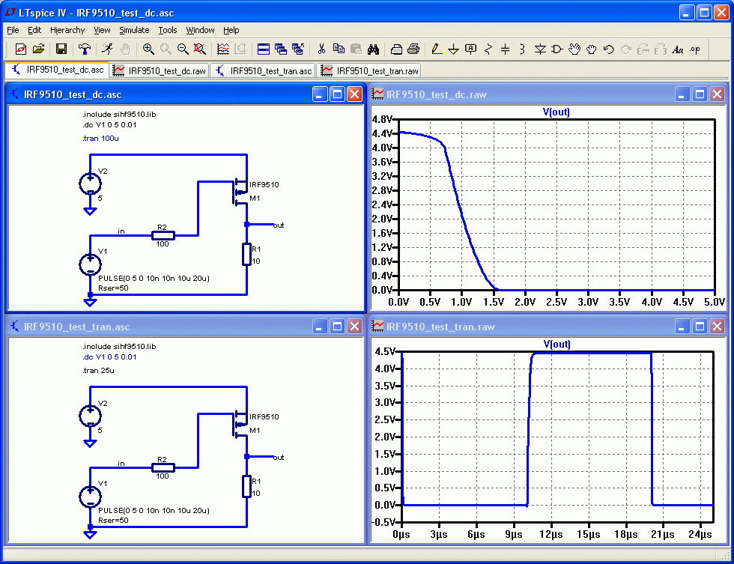The image size is (734, 564).
Task: Click '.tran 100u' directive in dc.asc schematic
Action: (100, 138)
